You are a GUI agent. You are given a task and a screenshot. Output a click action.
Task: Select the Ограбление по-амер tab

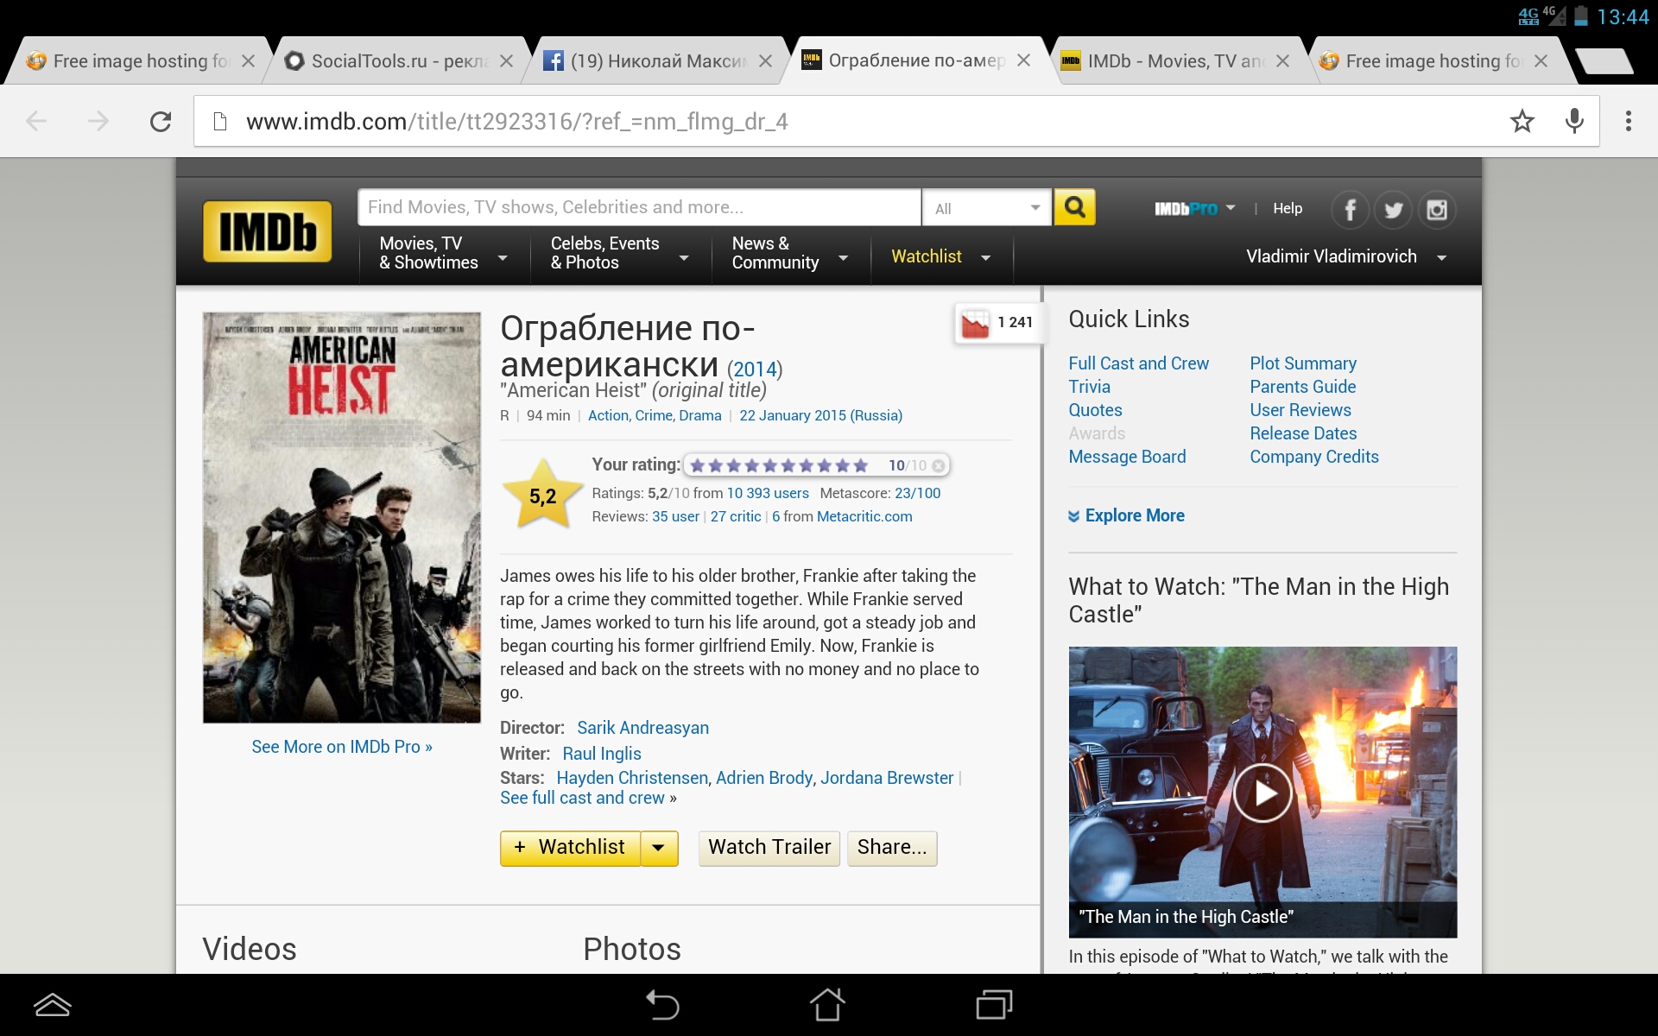[x=916, y=61]
